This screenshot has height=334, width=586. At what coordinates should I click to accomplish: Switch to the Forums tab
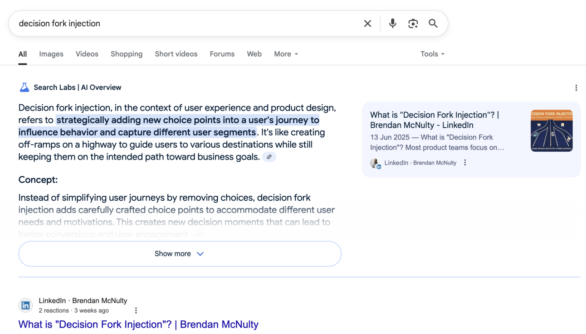click(222, 54)
